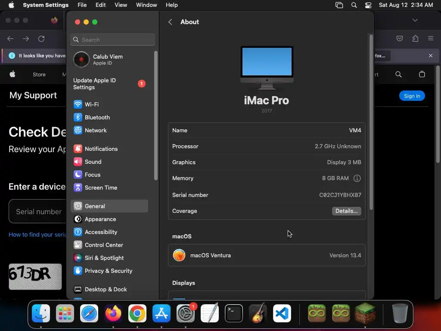The image size is (441, 331).
Task: Launch GarageBand from the Dock
Action: [x=258, y=313]
